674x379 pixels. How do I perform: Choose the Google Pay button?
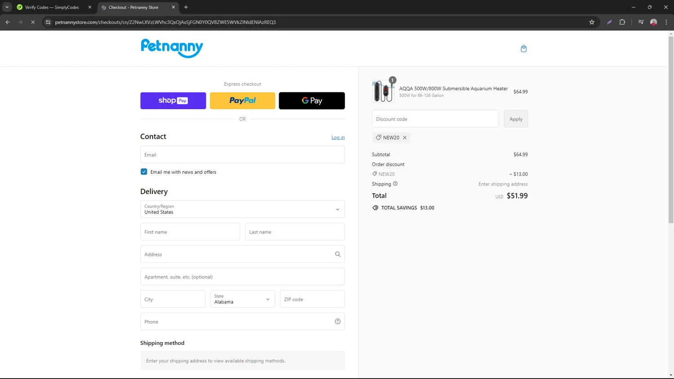click(312, 101)
